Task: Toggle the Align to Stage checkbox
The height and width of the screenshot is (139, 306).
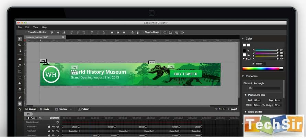Action: coord(143,32)
